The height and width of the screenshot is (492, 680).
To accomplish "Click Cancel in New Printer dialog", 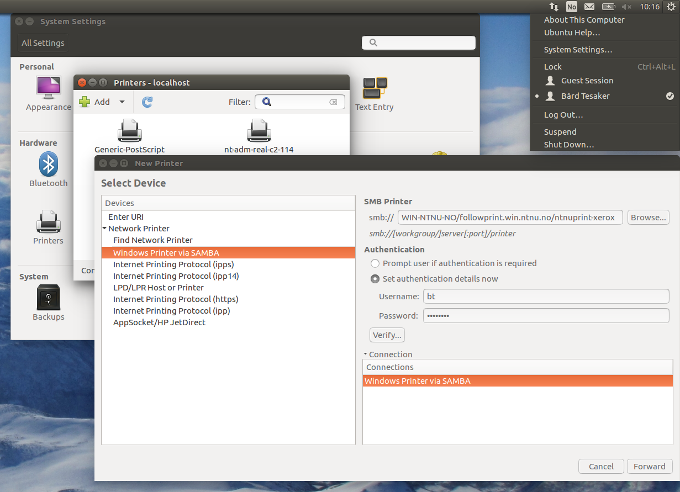I will (601, 467).
